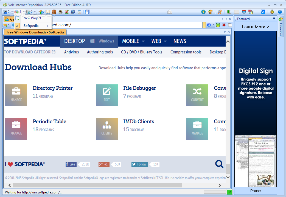Viewport: 286px width, 197px height.
Task: Click the Vole Word Reviewer screenshot thumbnail
Action: (255, 161)
